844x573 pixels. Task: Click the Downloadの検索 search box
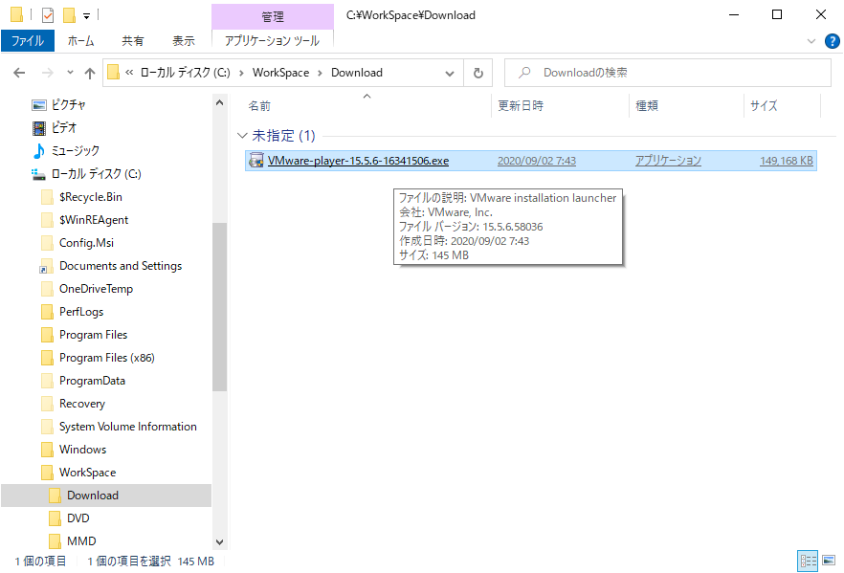tap(668, 73)
